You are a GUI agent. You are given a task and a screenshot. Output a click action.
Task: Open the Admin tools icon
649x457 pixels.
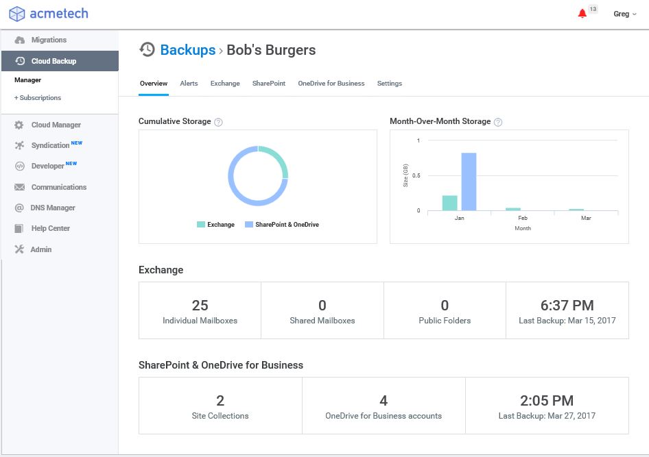point(19,249)
